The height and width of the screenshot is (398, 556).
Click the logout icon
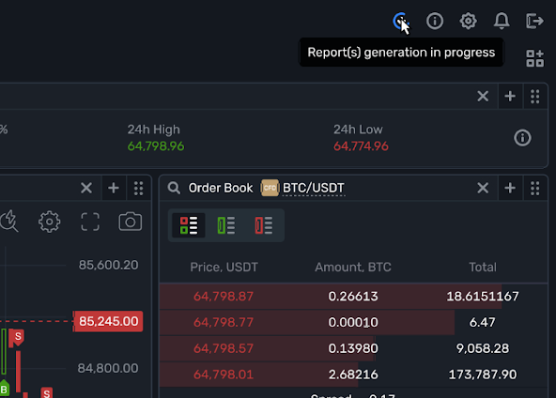534,21
